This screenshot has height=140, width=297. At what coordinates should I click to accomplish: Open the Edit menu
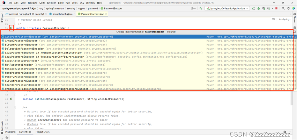click(x=16, y=3)
